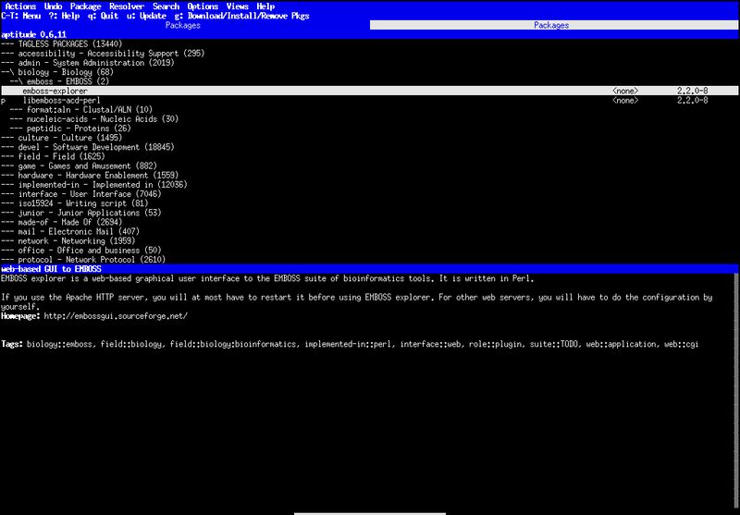The width and height of the screenshot is (740, 515).
Task: Expand game - Games and Amusement group
Action: [x=79, y=166]
